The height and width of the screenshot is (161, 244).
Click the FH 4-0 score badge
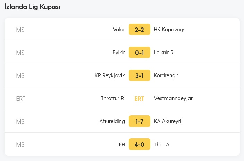[140, 144]
